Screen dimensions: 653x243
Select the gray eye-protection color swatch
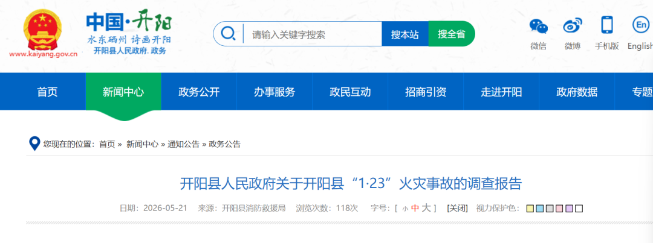(x=550, y=209)
